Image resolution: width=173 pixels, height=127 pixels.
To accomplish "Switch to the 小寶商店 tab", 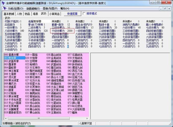I will (x=54, y=14).
